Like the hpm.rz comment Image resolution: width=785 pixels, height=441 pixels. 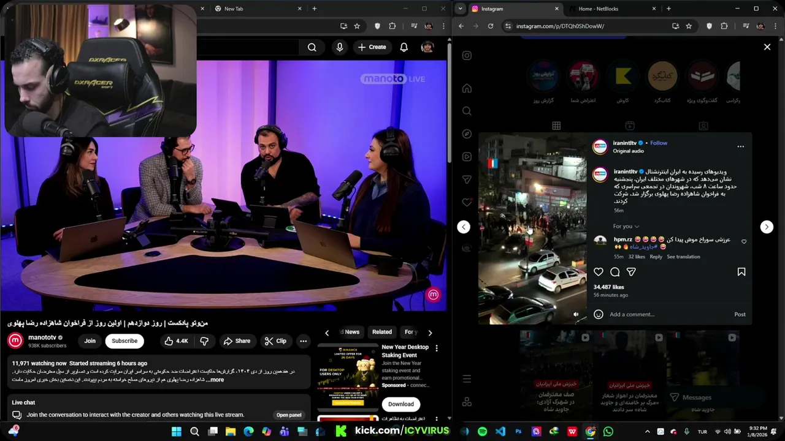pos(744,241)
